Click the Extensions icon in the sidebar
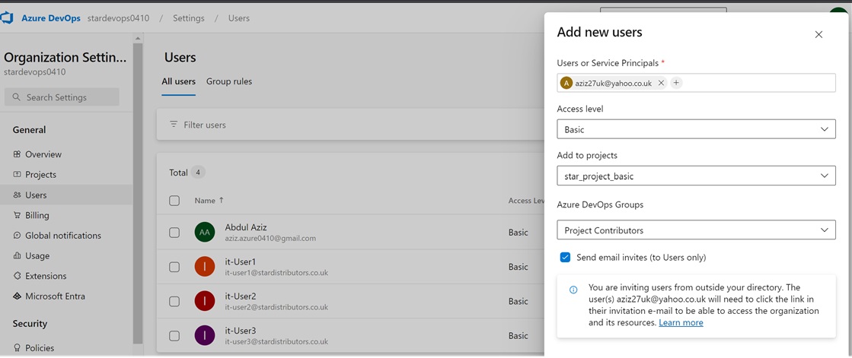This screenshot has height=358, width=852. 17,276
